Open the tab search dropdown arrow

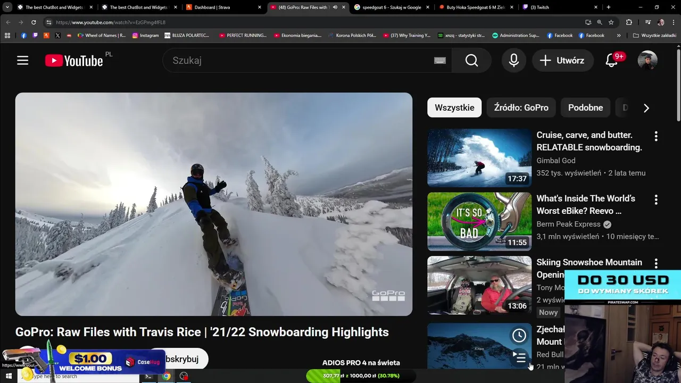coord(7,7)
